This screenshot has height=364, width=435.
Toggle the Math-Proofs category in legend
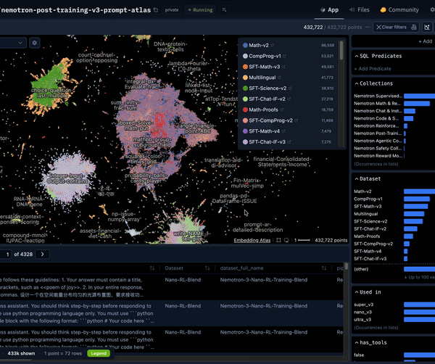point(263,109)
